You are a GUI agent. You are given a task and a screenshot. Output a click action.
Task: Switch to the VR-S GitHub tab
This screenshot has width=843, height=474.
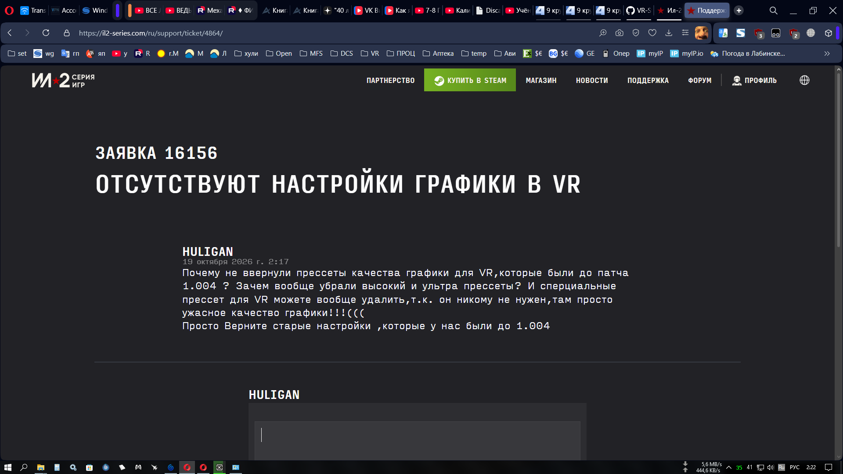pos(639,11)
